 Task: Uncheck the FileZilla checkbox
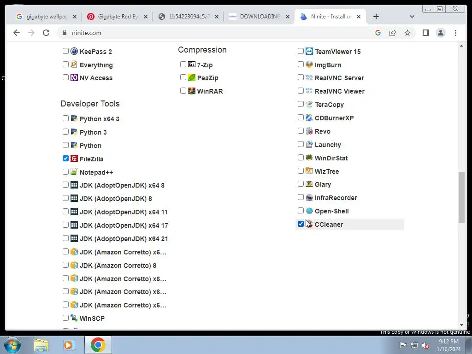[x=65, y=159]
